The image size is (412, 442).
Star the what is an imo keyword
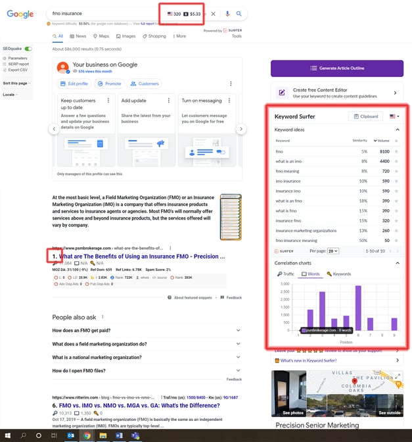396,162
